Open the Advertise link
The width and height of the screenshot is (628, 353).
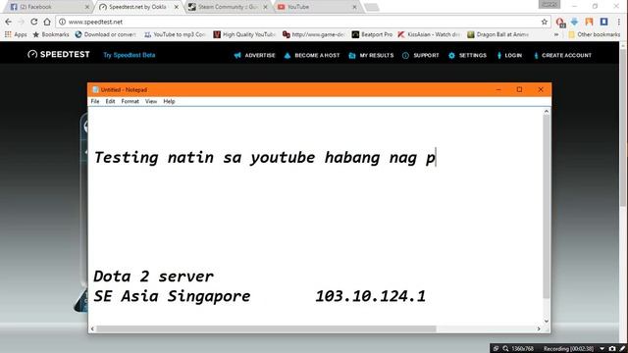(x=255, y=55)
